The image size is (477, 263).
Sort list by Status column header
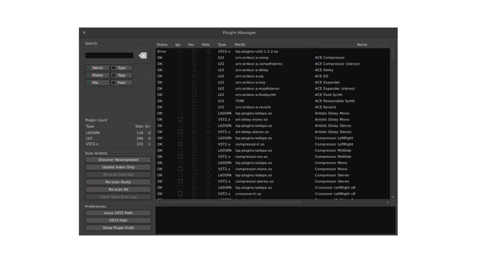(162, 45)
